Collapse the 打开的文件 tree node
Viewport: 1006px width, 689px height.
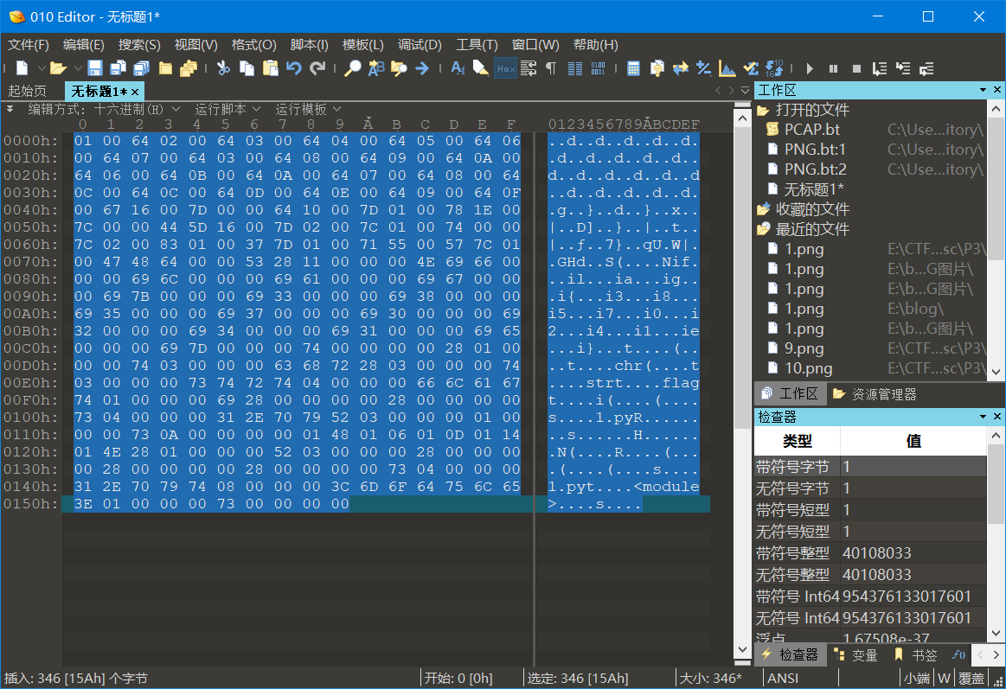[x=763, y=111]
